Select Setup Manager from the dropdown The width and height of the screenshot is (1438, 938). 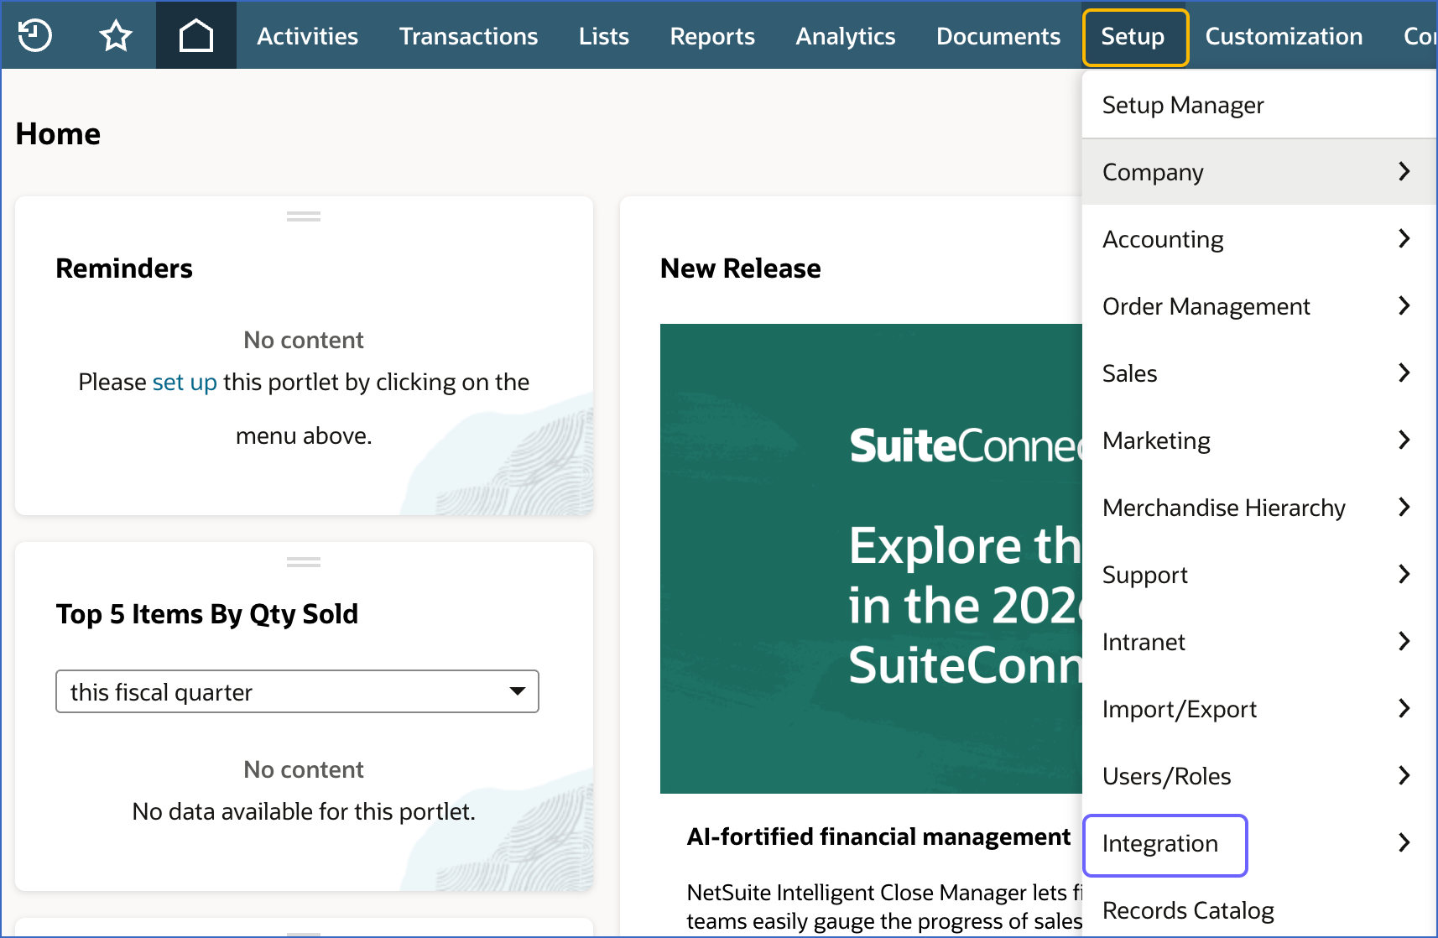tap(1259, 105)
